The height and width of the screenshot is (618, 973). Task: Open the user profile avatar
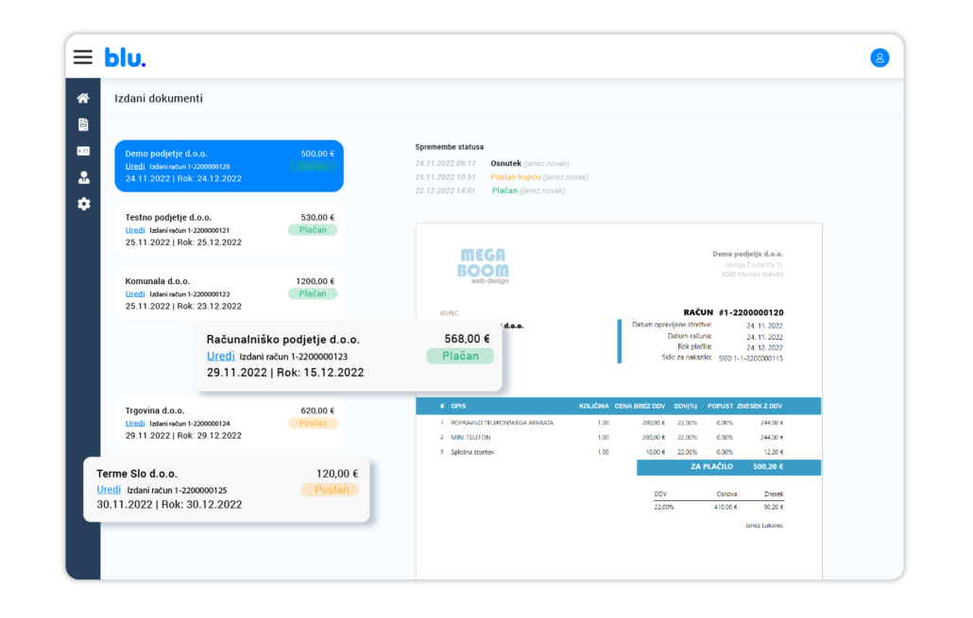(x=879, y=58)
